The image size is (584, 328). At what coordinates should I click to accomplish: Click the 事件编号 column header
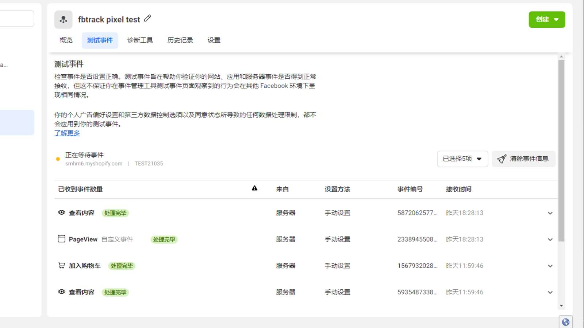[410, 189]
